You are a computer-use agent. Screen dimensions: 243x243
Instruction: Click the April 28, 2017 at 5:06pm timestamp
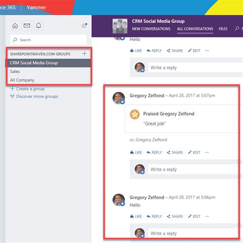click(x=192, y=197)
